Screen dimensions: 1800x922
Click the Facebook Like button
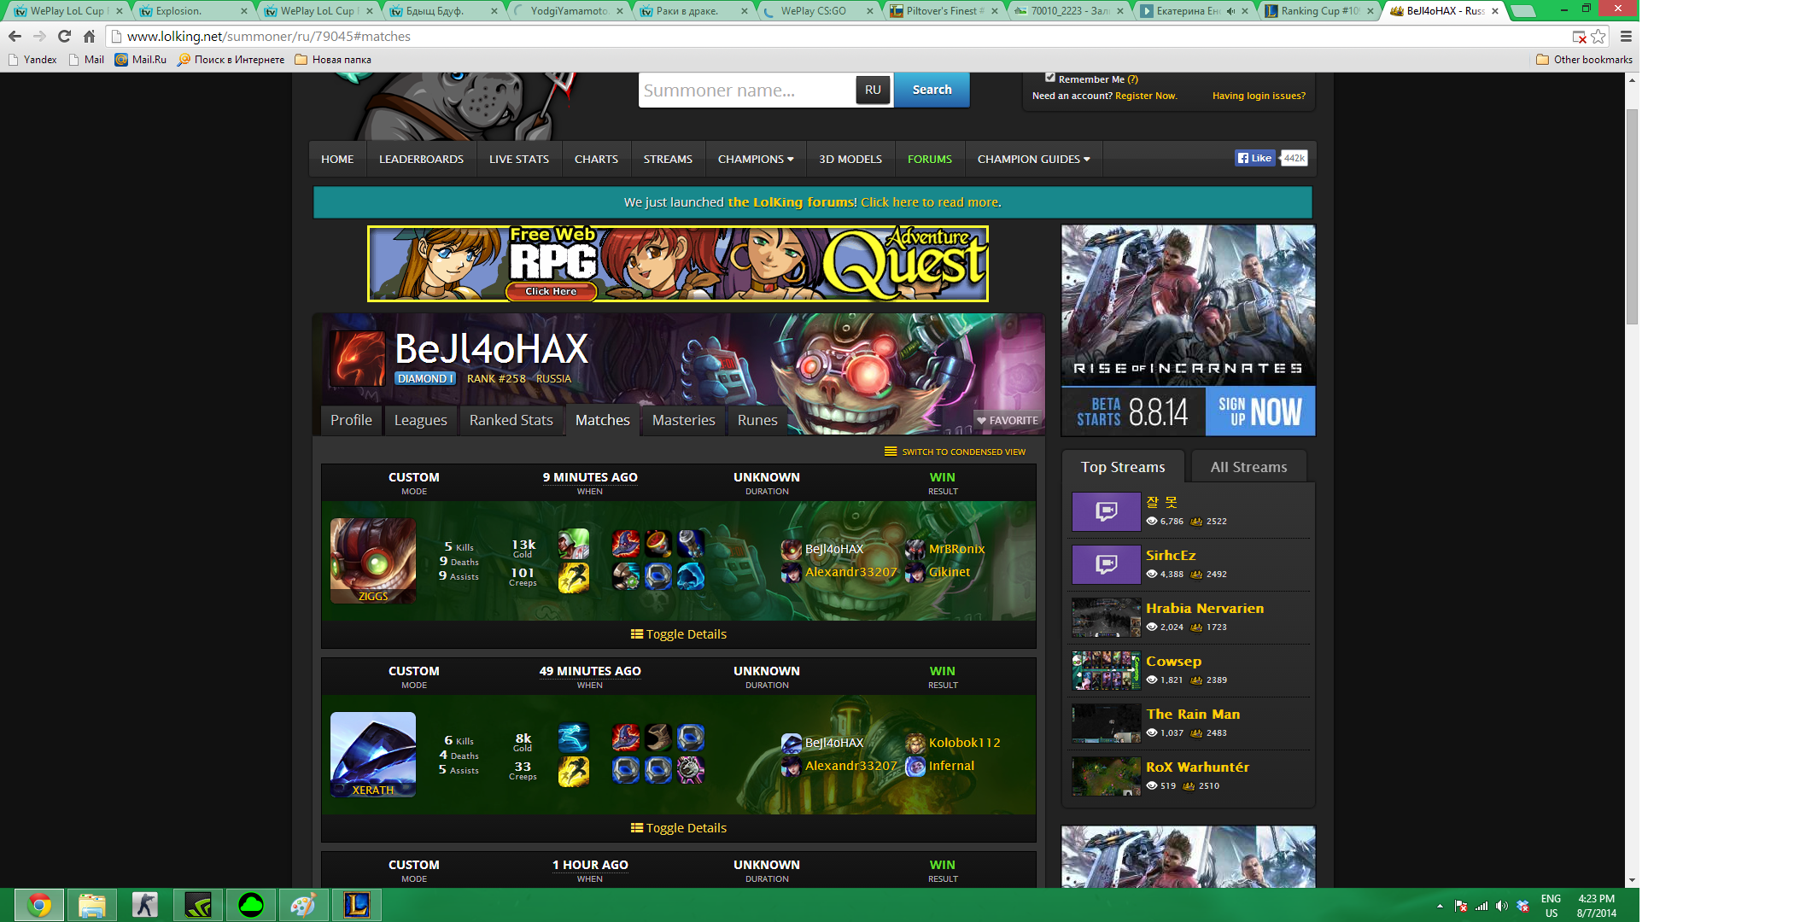tap(1254, 158)
